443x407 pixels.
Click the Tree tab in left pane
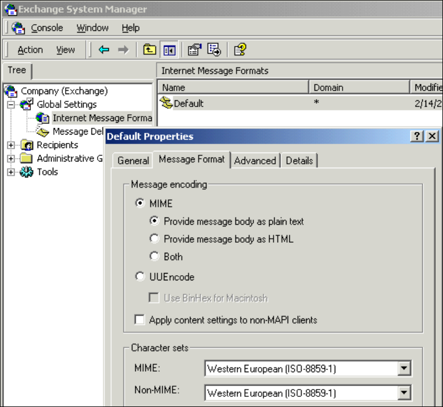(17, 70)
